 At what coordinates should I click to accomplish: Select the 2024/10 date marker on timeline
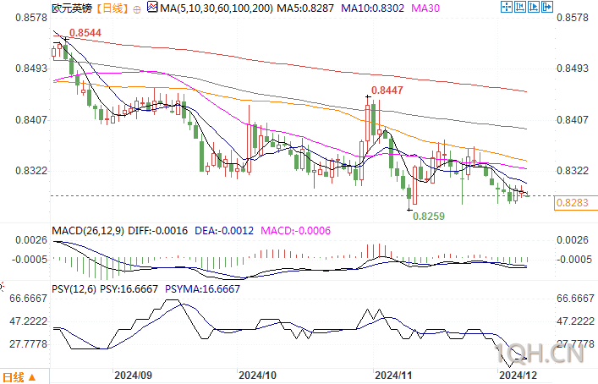click(x=257, y=376)
